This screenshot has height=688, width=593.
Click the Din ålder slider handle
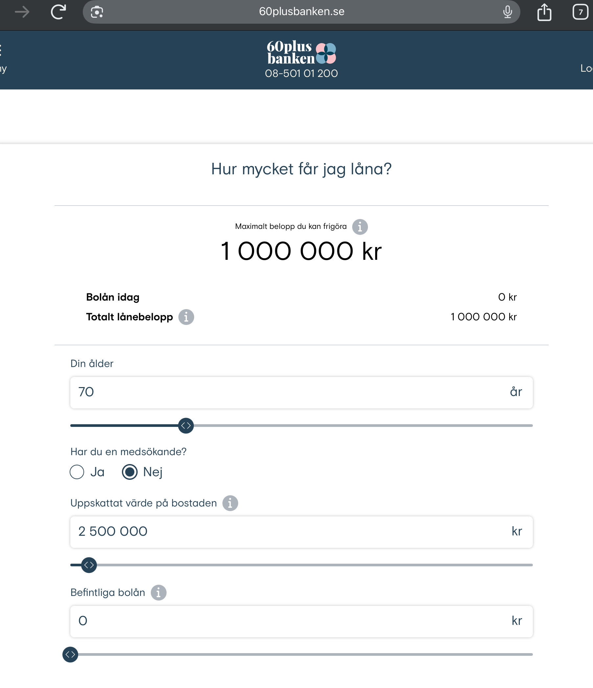pos(186,426)
